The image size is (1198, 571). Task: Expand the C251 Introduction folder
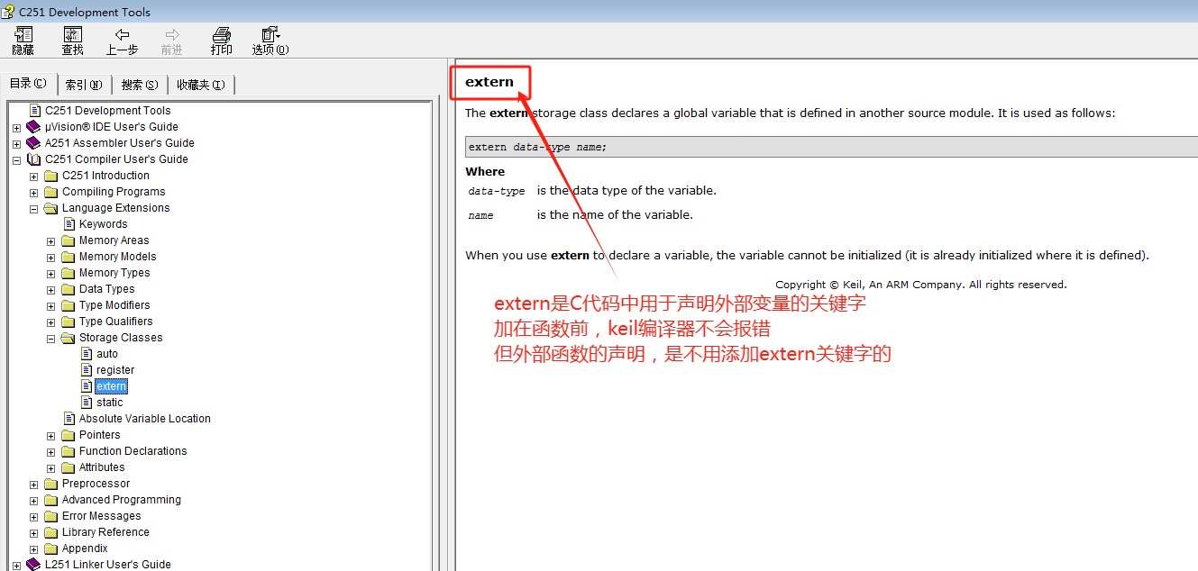tap(34, 176)
